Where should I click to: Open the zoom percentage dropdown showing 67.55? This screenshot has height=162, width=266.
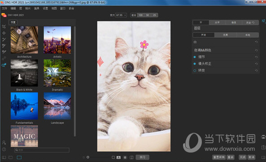coord(121,15)
